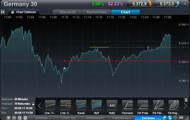Viewport: 190px width, 120px height.
Task: Select the Raff regression tool
Action: click(x=96, y=105)
